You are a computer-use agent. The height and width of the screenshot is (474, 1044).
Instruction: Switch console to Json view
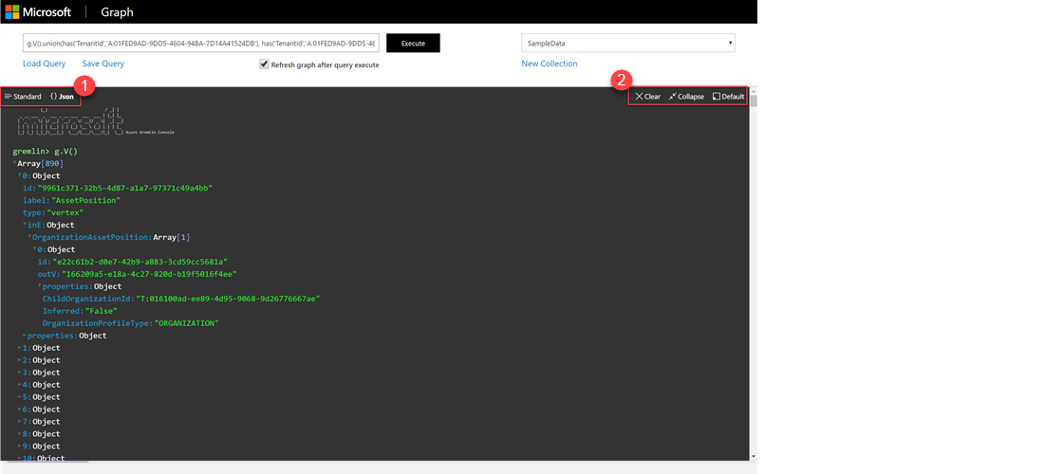click(62, 97)
